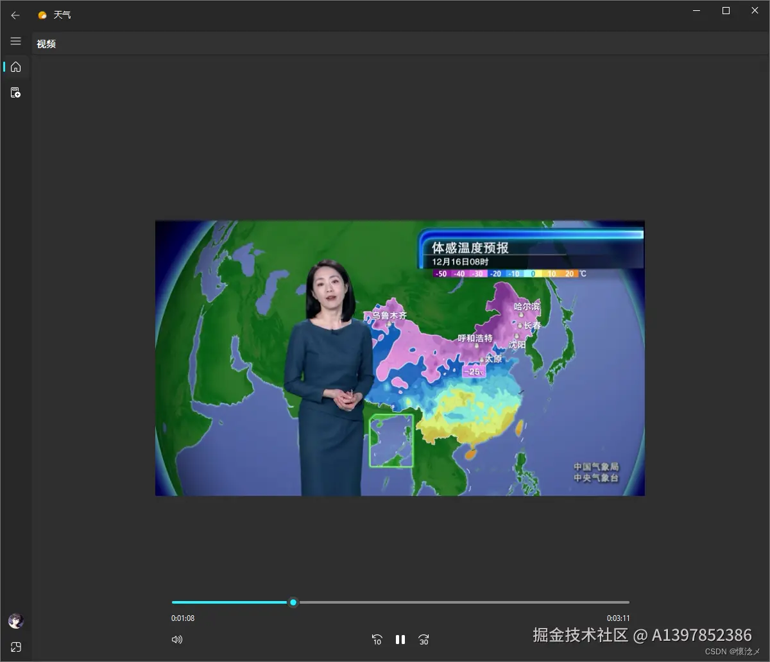The width and height of the screenshot is (770, 662).
Task: Switch to the 视频 (Video) tab
Action: pyautogui.click(x=46, y=44)
